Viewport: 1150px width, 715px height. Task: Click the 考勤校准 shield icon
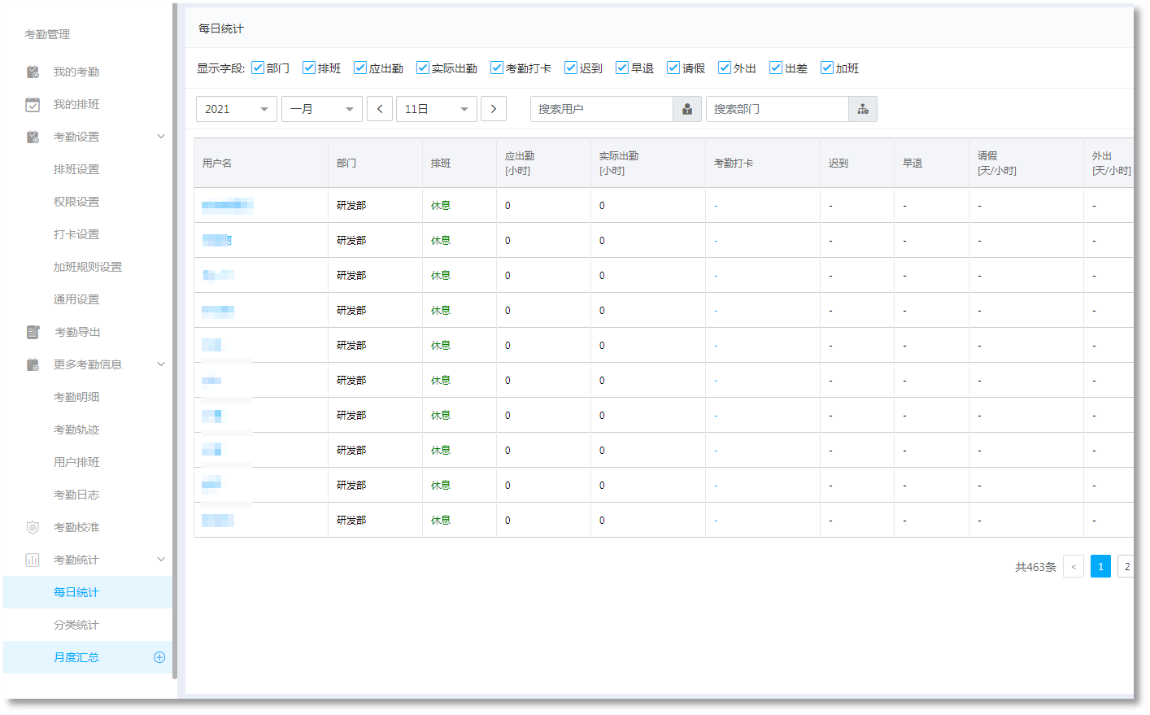pyautogui.click(x=33, y=527)
